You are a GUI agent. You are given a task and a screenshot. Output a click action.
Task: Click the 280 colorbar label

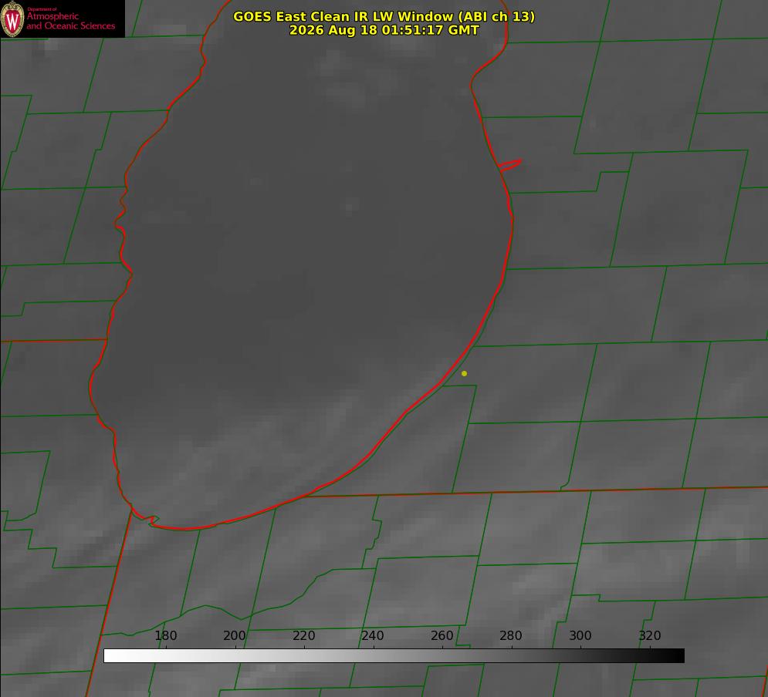click(x=511, y=635)
